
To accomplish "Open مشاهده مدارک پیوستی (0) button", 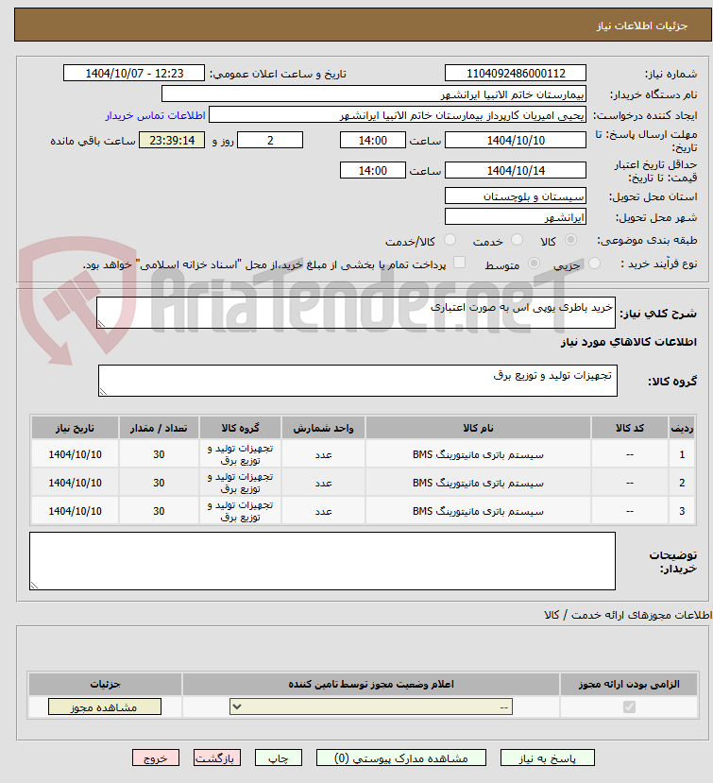I will 401,758.
